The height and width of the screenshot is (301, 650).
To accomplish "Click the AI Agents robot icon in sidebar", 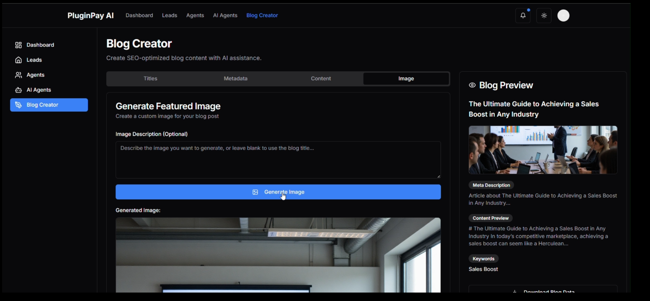I will pos(18,90).
